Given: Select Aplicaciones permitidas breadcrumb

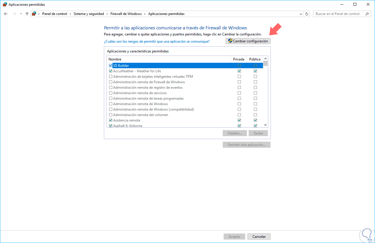Looking at the screenshot, I should (x=166, y=14).
